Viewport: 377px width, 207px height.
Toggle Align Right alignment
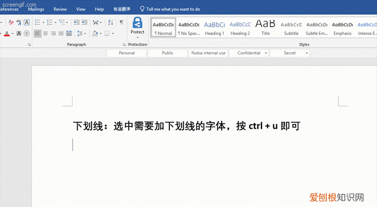53,33
